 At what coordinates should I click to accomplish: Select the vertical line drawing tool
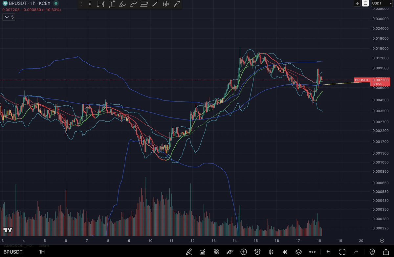tap(90, 4)
